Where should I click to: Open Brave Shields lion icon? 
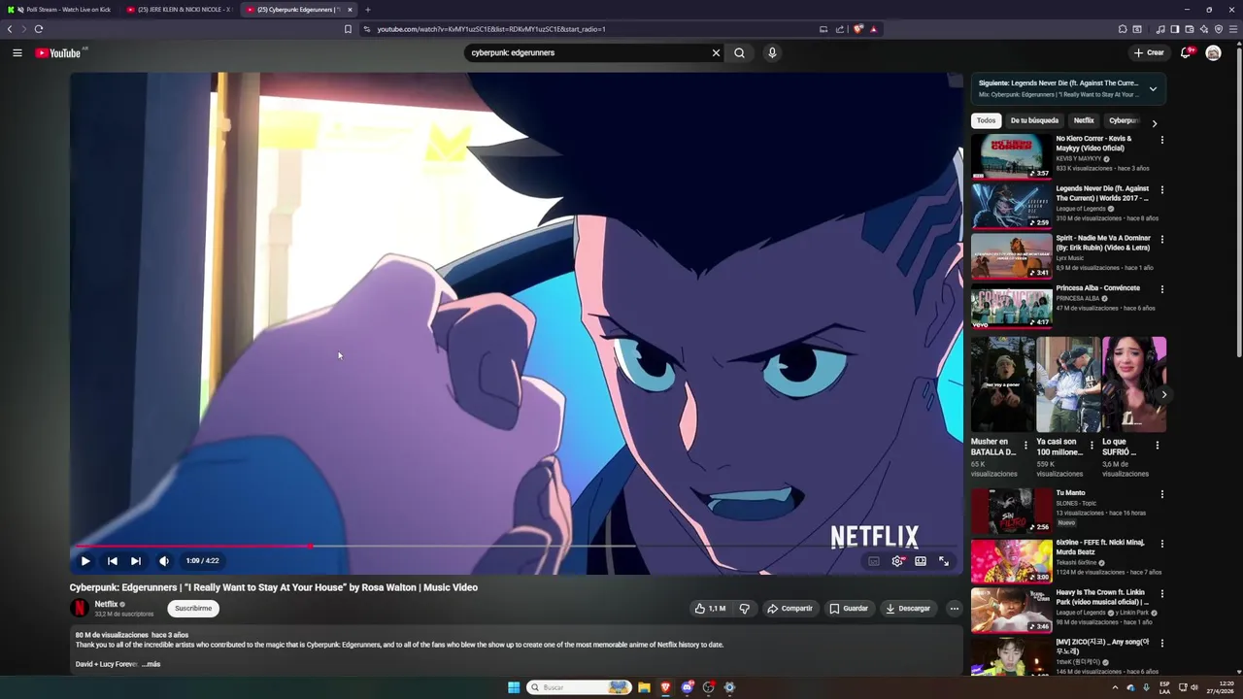[858, 29]
